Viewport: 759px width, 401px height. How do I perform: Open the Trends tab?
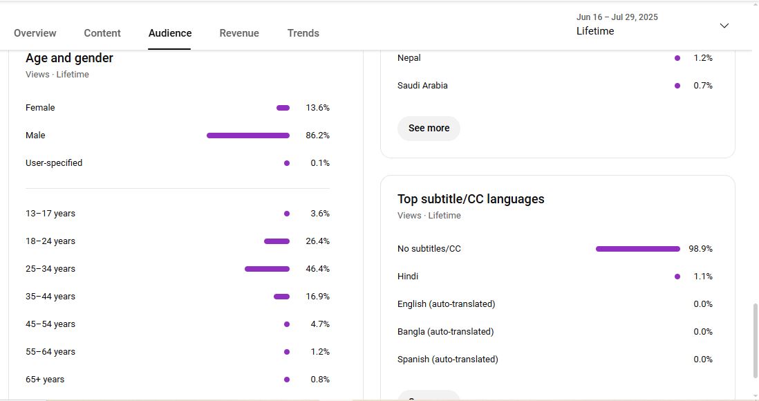[x=303, y=33]
